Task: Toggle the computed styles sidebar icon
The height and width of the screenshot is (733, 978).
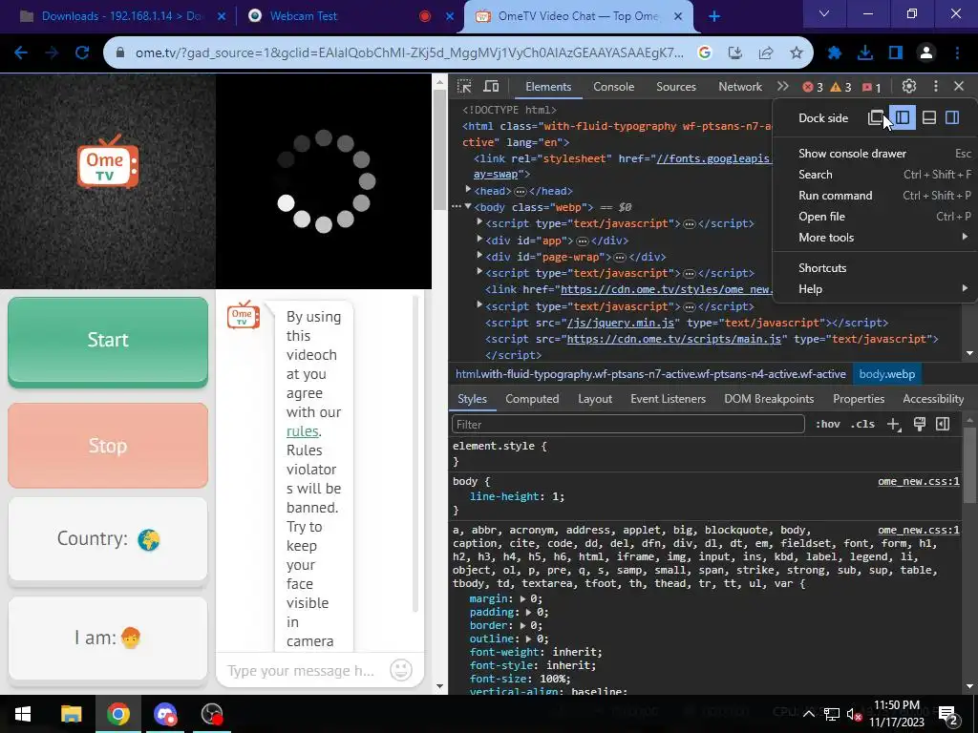Action: pyautogui.click(x=943, y=425)
